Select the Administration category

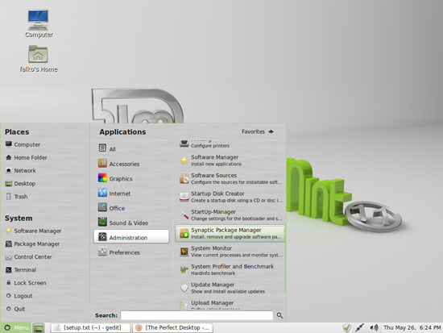click(x=131, y=236)
